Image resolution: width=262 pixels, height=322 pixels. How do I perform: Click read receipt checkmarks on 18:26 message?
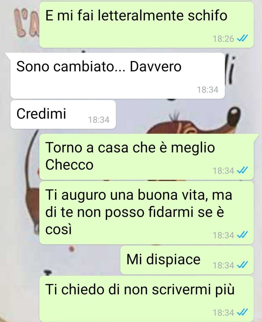click(x=243, y=39)
